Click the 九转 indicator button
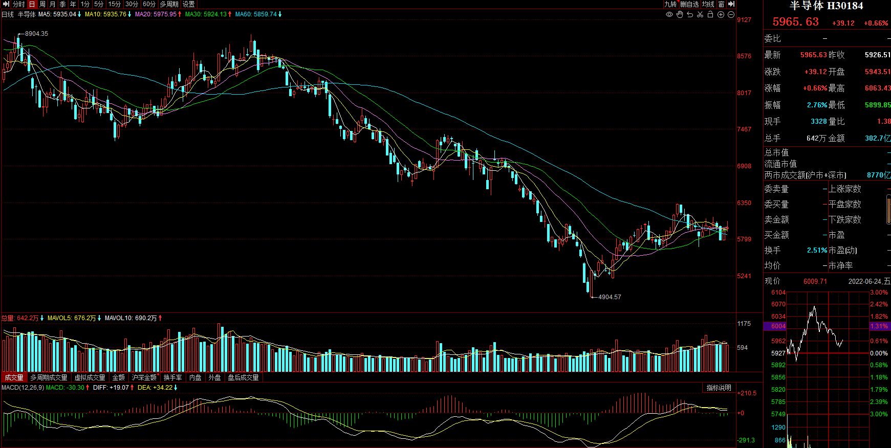Screen dimensions: 891x448 click(x=670, y=4)
